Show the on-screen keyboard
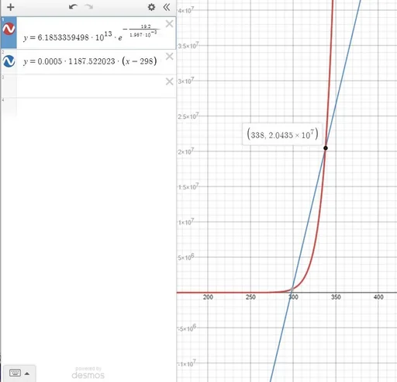Image resolution: width=397 pixels, height=382 pixels. coord(15,373)
